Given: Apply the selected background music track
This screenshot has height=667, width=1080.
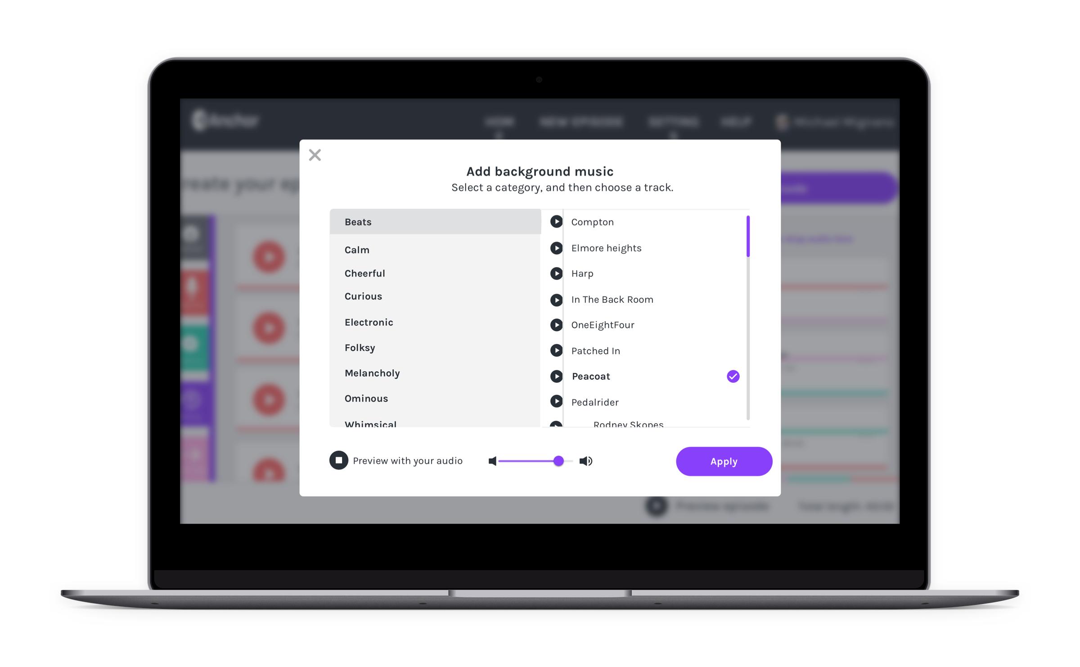Looking at the screenshot, I should pyautogui.click(x=724, y=461).
